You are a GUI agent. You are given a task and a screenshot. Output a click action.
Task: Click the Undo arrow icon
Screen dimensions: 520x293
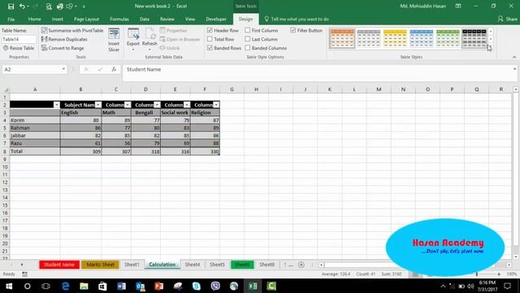click(22, 7)
